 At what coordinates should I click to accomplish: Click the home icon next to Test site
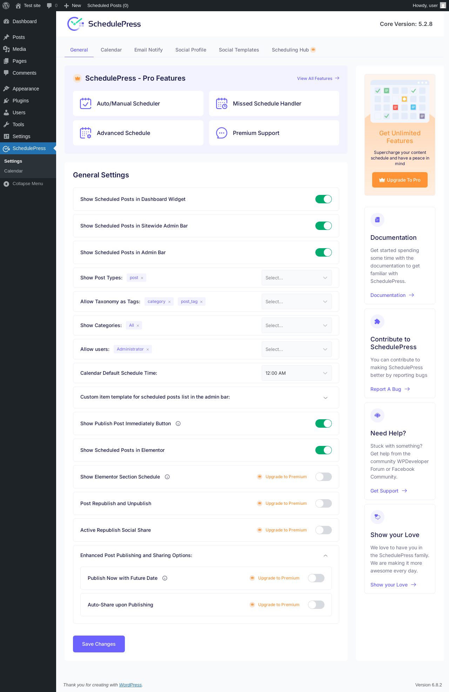pos(18,6)
